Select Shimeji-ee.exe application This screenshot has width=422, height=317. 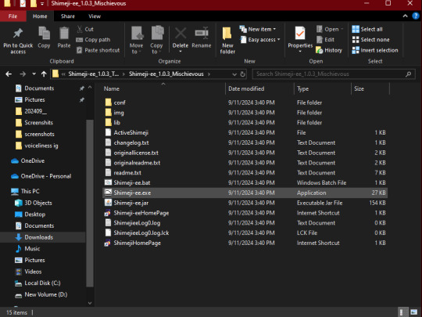[245, 193]
